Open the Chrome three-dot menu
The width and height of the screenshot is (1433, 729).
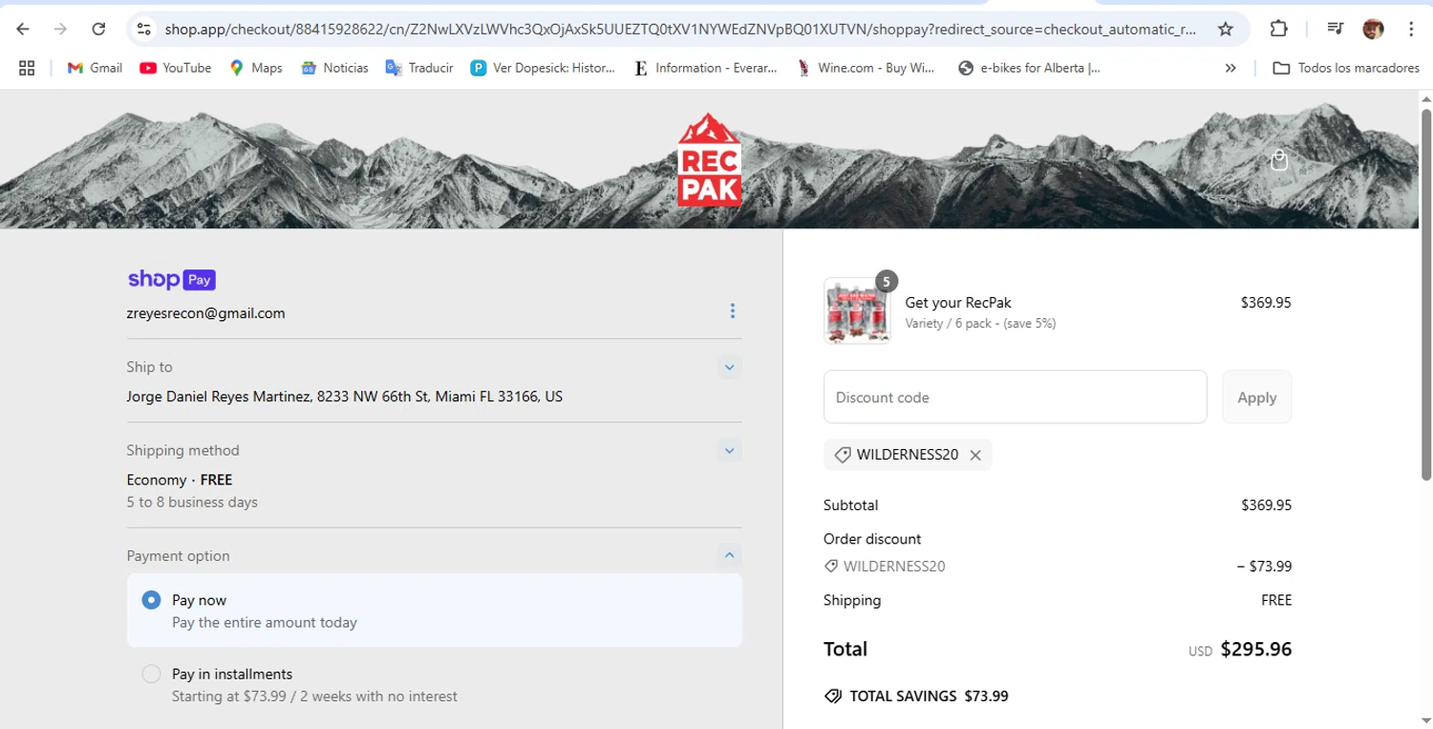tap(1411, 29)
